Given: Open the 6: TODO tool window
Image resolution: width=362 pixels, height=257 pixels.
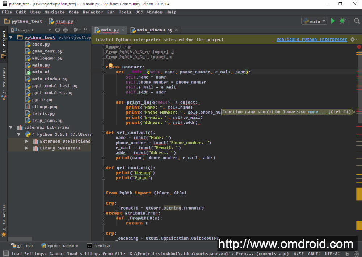Looking at the screenshot, I should pos(22,246).
